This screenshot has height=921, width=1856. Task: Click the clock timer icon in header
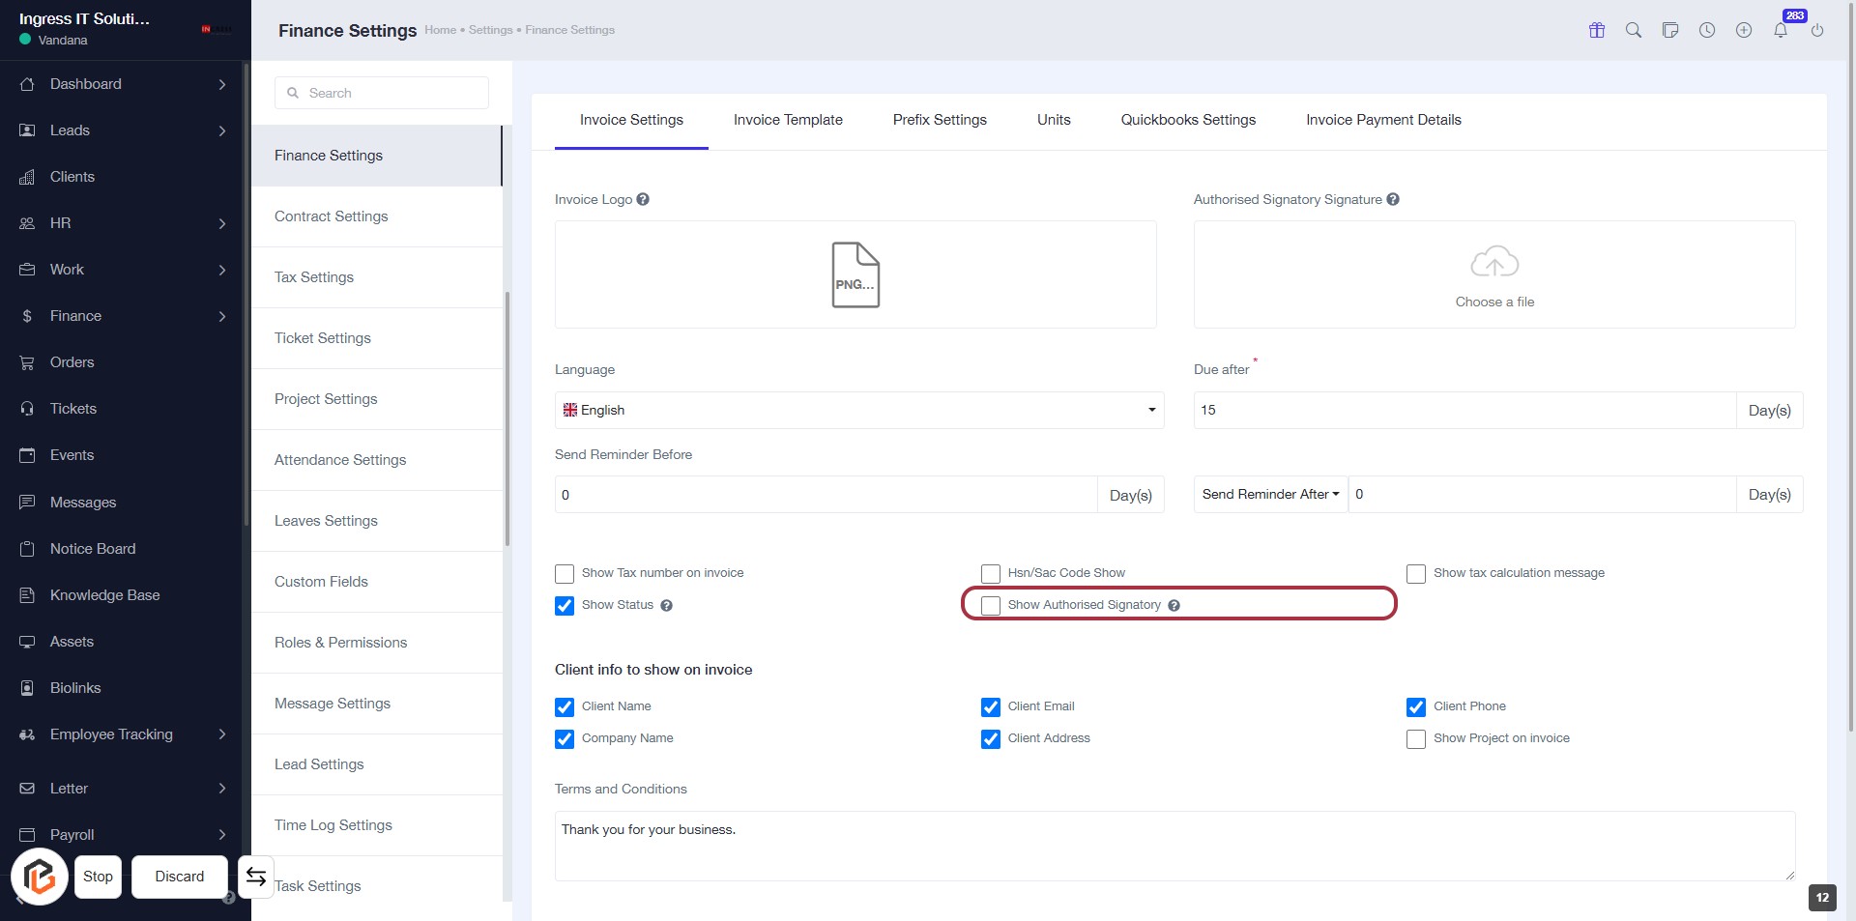point(1707,30)
